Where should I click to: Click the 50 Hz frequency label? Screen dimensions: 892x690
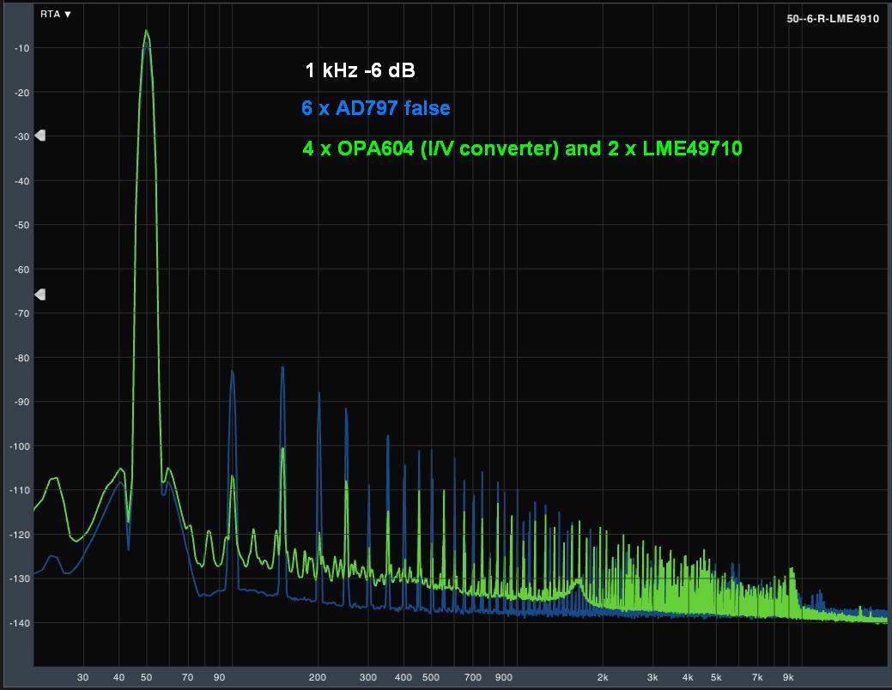(x=147, y=677)
